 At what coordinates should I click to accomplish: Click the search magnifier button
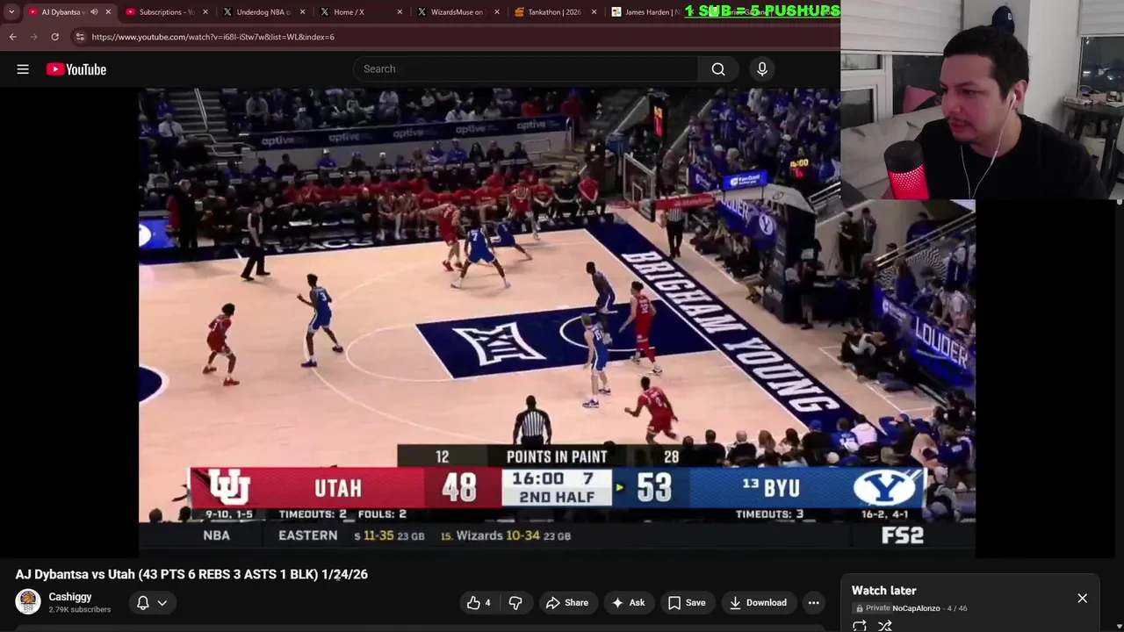[718, 68]
